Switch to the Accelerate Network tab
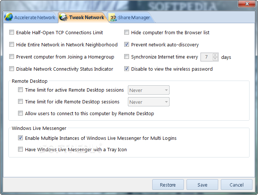This screenshot has height=195, width=258. coord(30,17)
